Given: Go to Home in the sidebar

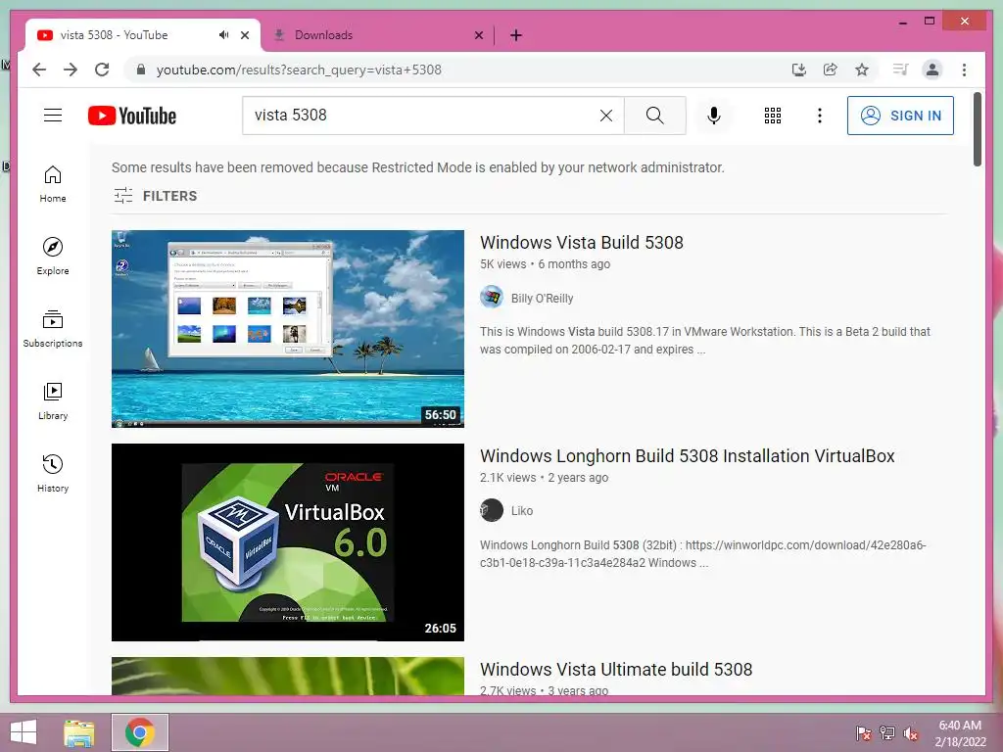Looking at the screenshot, I should coord(53,184).
